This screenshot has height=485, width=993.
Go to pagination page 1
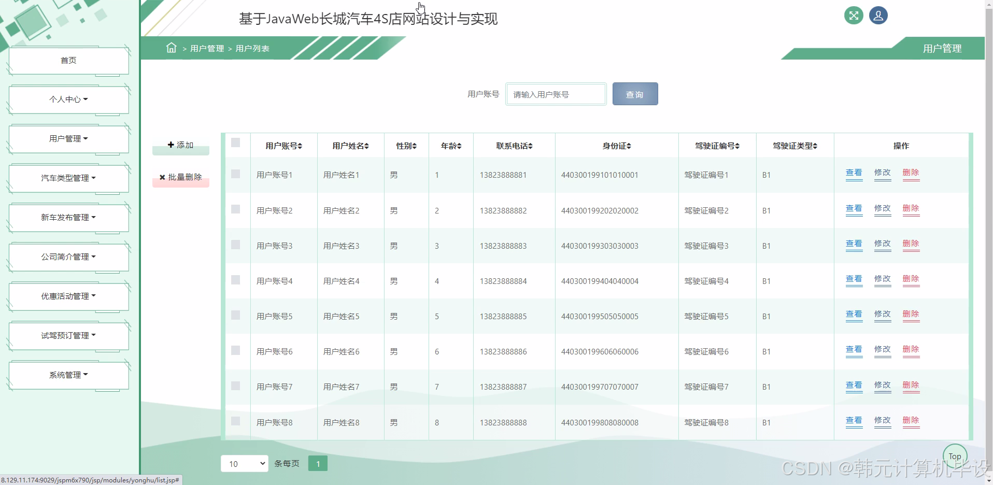click(318, 464)
